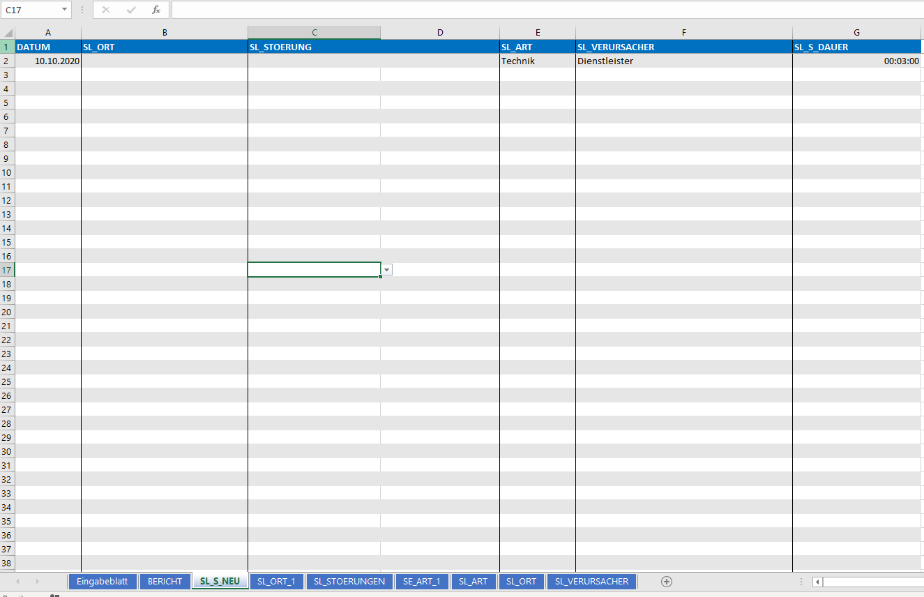Select column E header
Screen dimensions: 924x597
[x=538, y=33]
